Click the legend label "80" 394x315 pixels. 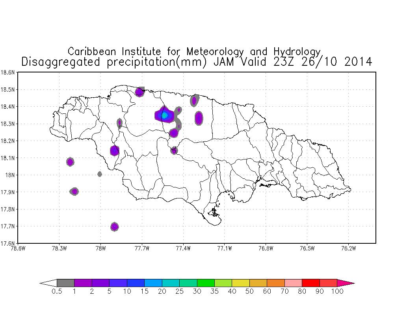click(x=302, y=291)
